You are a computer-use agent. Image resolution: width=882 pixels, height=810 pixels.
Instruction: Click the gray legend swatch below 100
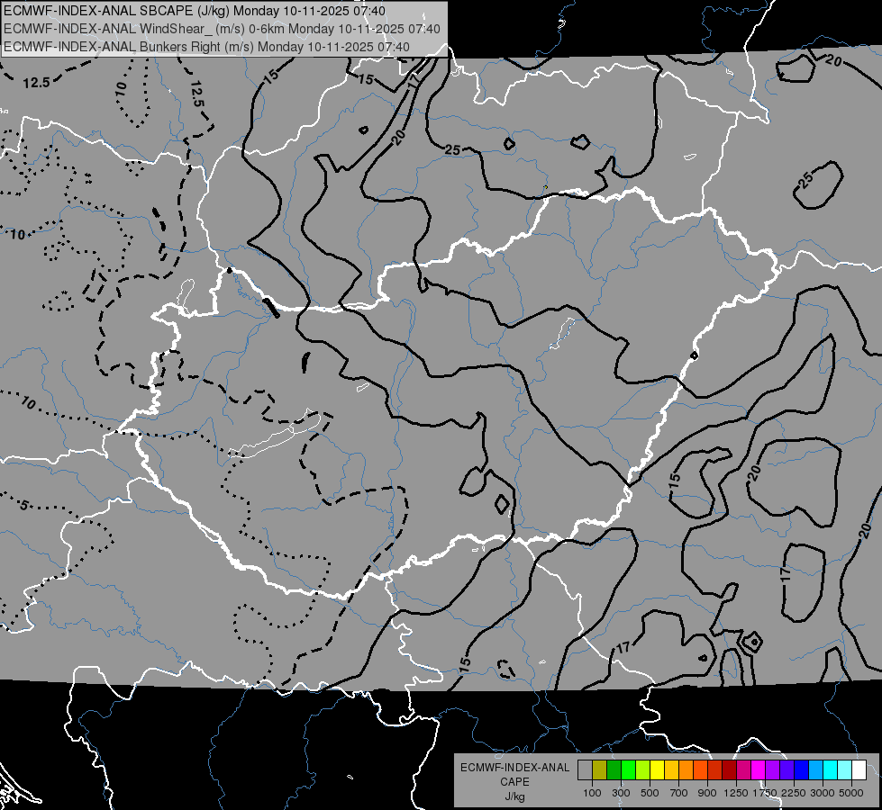585,770
